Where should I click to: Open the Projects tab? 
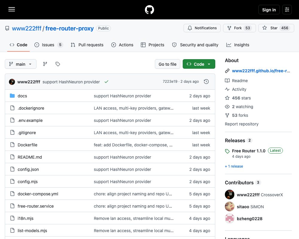[x=152, y=45]
